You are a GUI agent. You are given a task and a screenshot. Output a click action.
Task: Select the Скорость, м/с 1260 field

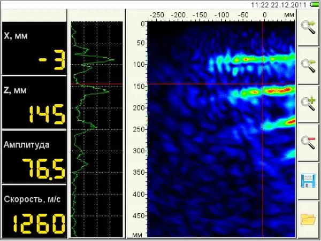[x=34, y=212]
